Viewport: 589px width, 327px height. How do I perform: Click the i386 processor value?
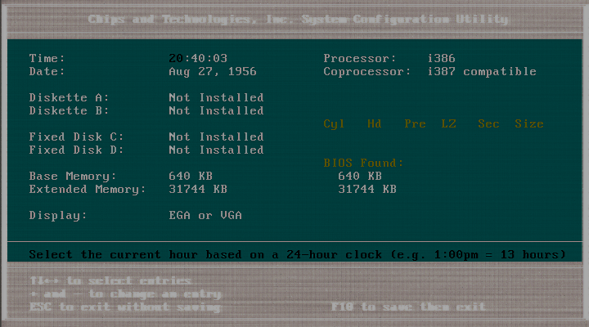coord(442,58)
